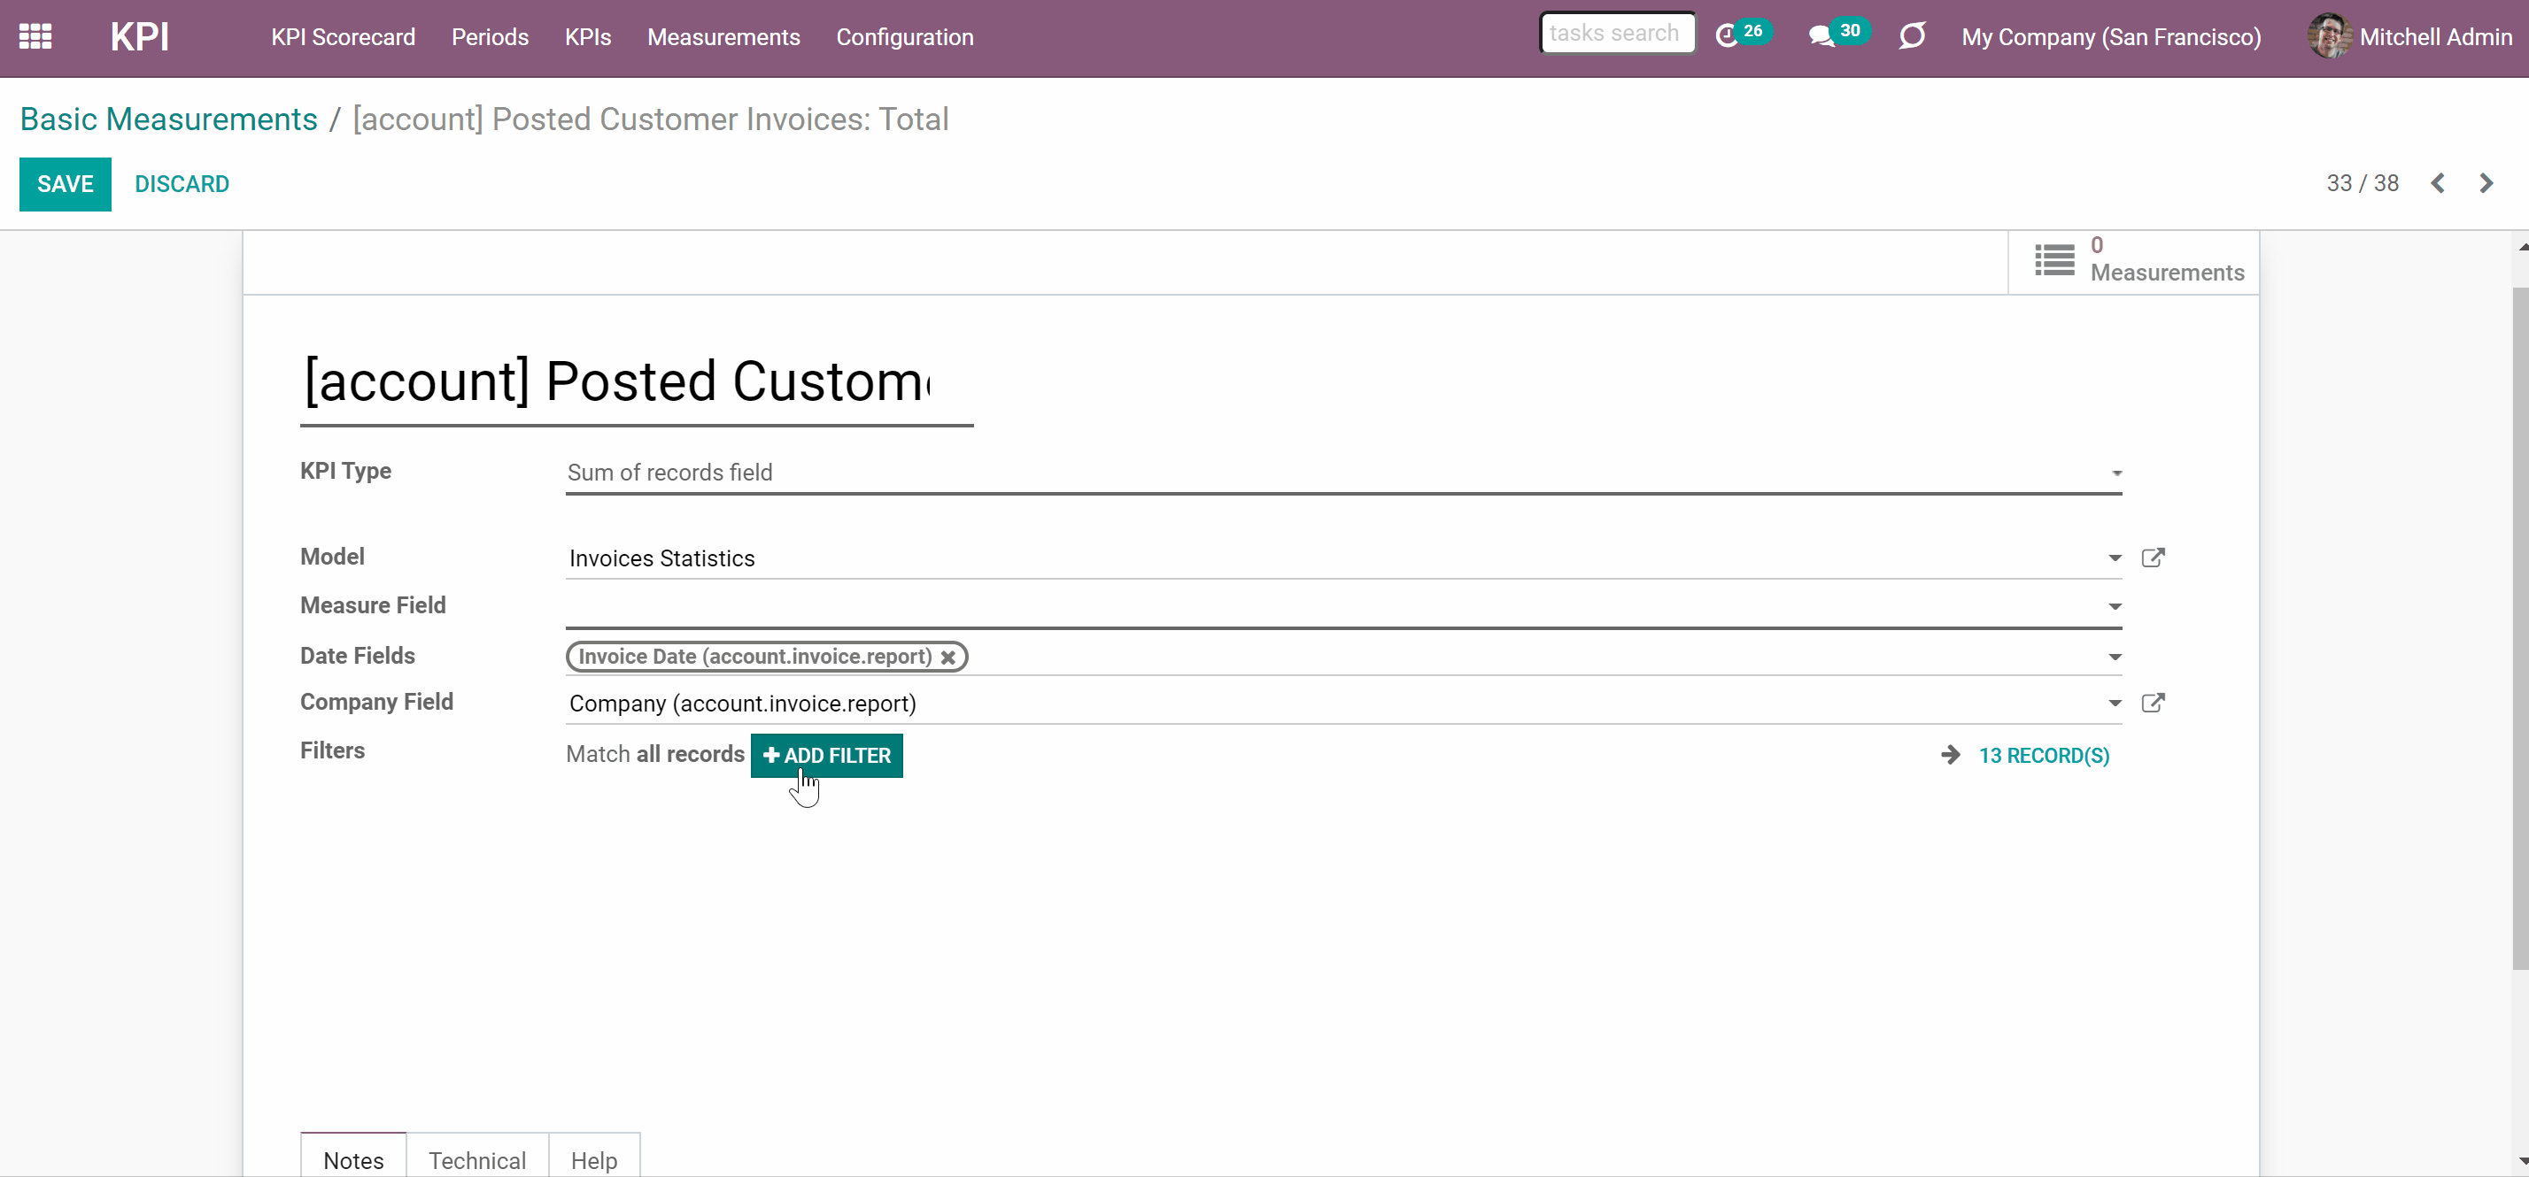
Task: Open the apps grid menu icon
Action: (x=35, y=37)
